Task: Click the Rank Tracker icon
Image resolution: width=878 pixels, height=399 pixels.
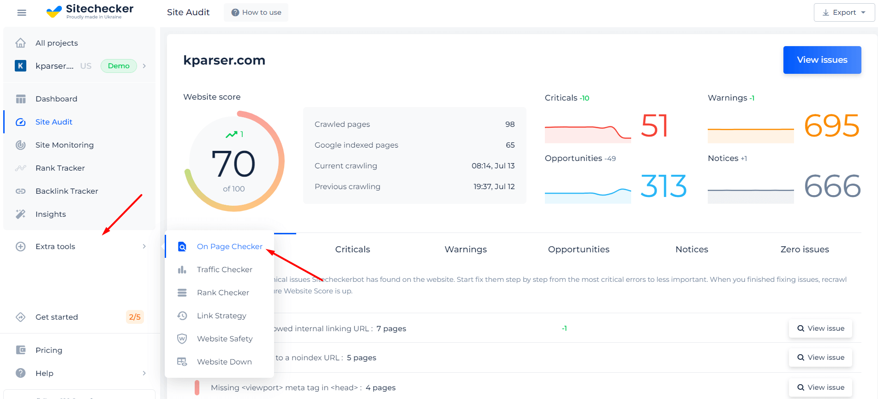Action: pos(21,168)
